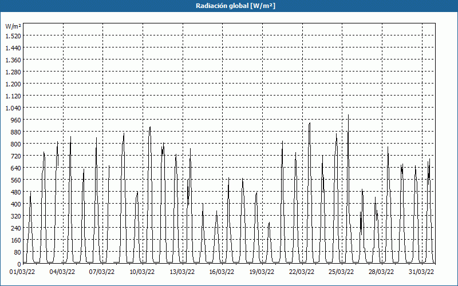458x286 pixels.
Task: Click the 560 y-axis label
Action: (x=16, y=180)
